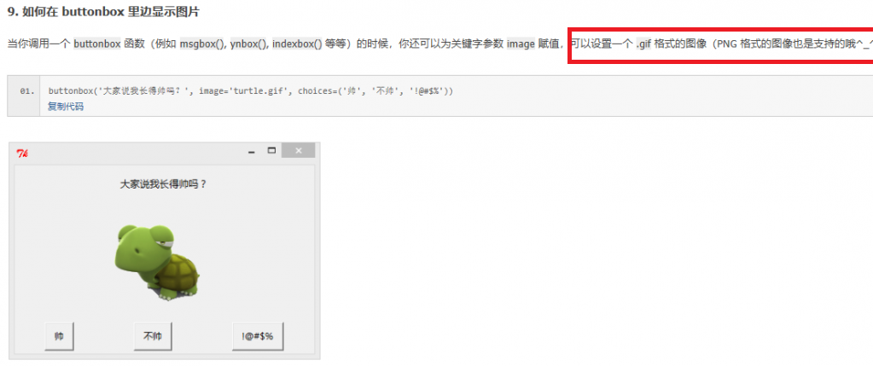Viewport: 873px width, 366px height.
Task: Click code line number 01.
Action: tap(26, 91)
